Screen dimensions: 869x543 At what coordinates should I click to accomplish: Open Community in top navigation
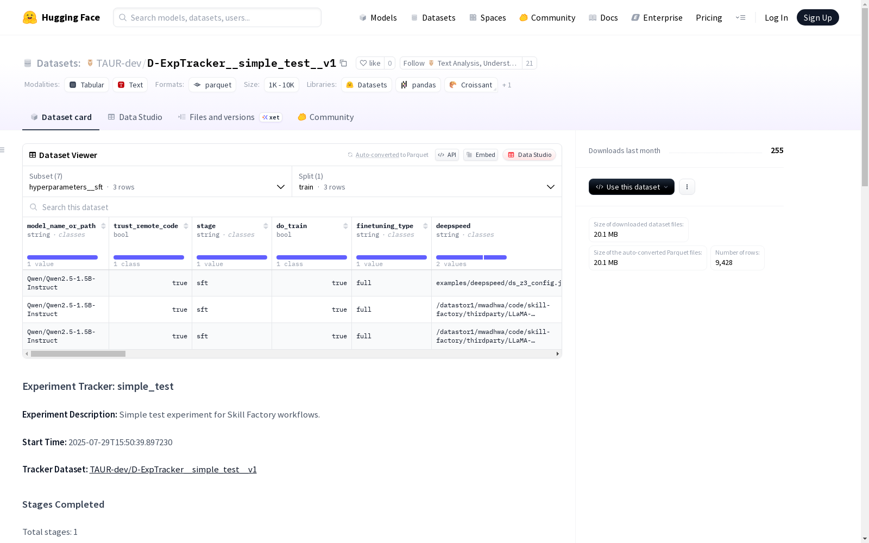pos(547,17)
